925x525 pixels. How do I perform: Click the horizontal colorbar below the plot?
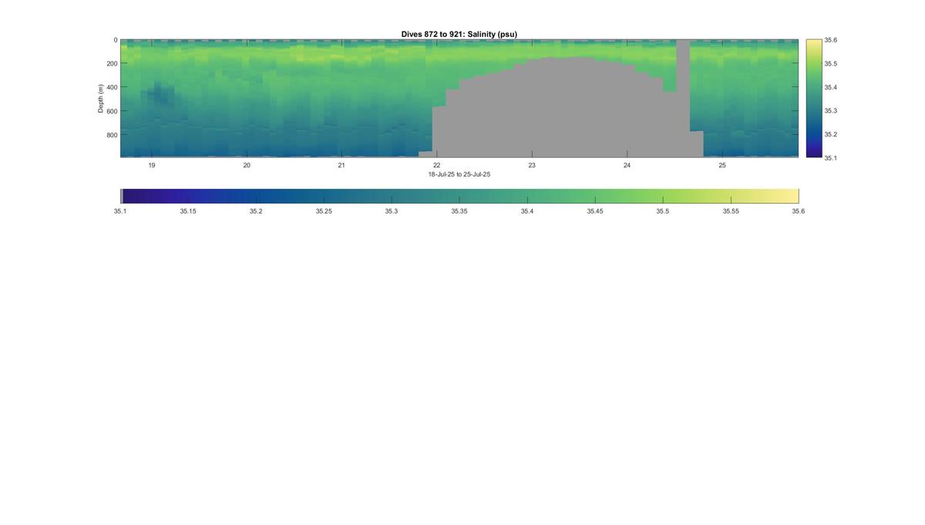coord(459,196)
